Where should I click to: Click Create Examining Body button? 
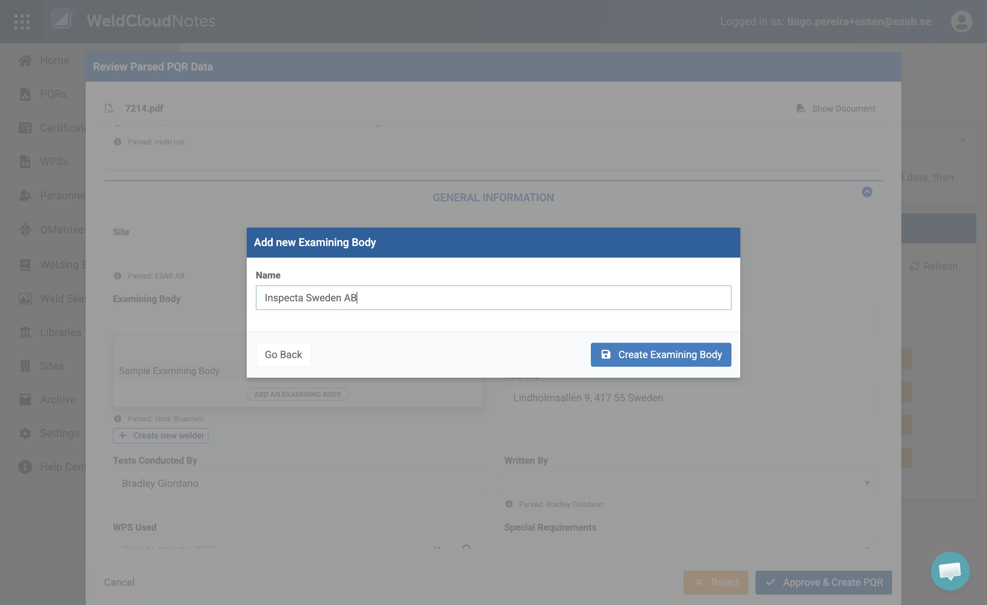pos(661,355)
